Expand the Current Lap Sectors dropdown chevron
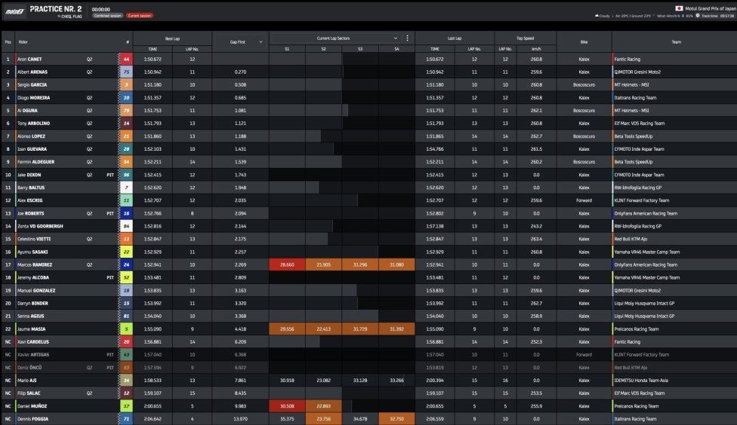737x425 pixels. tap(395, 38)
